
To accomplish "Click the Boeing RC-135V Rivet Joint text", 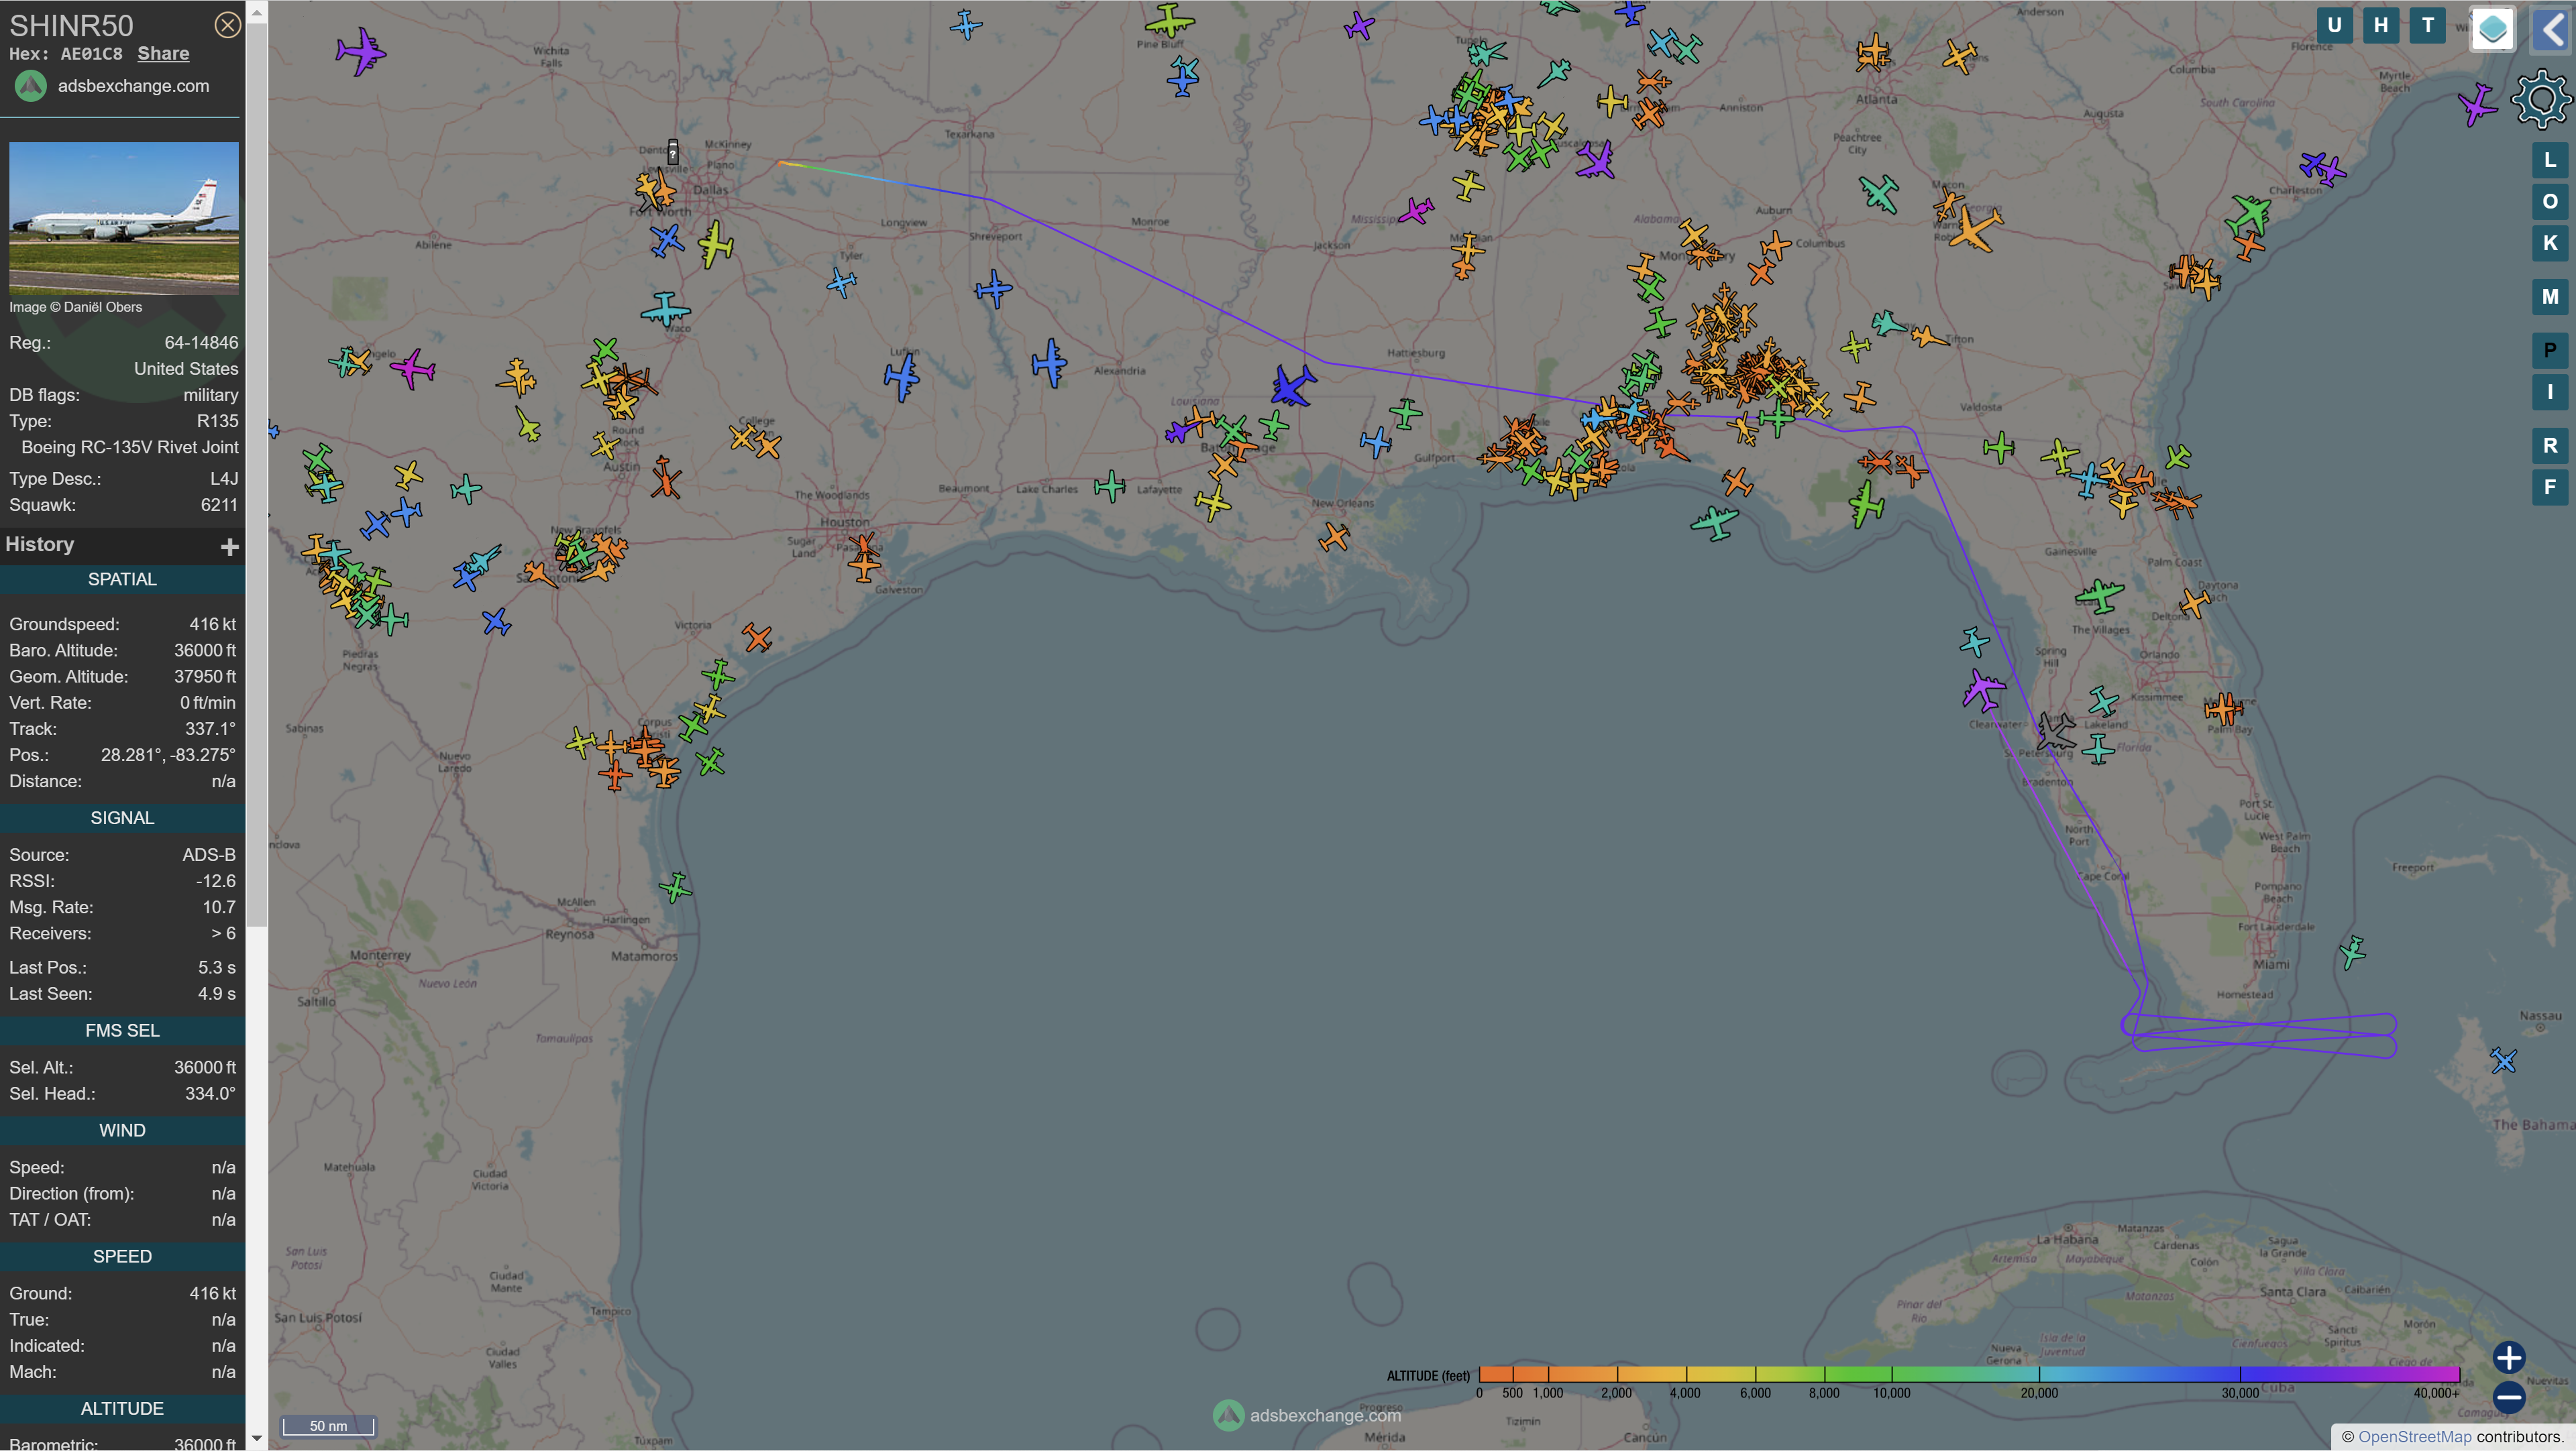I will pyautogui.click(x=130, y=448).
